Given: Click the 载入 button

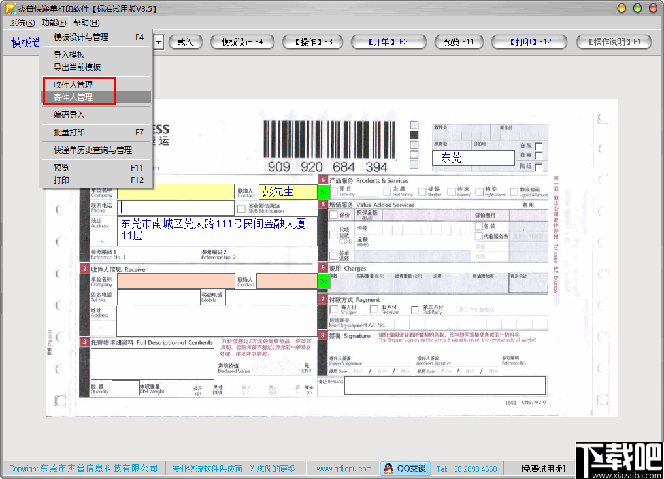Looking at the screenshot, I should click(x=186, y=42).
